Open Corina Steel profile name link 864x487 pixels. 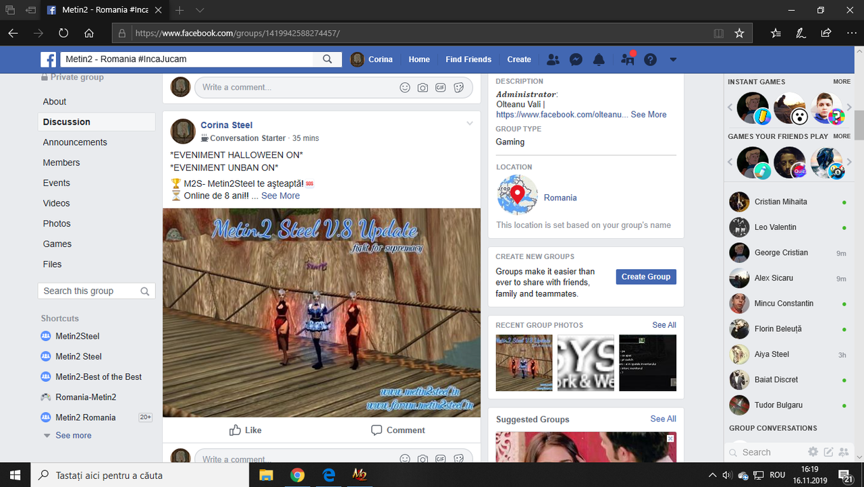[226, 125]
